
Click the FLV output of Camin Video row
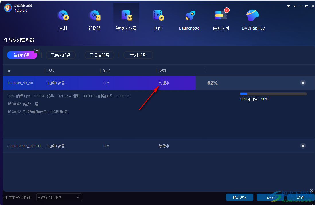[x=106, y=146]
